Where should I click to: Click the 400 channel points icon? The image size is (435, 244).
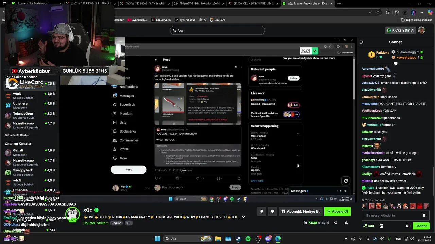tap(369, 226)
